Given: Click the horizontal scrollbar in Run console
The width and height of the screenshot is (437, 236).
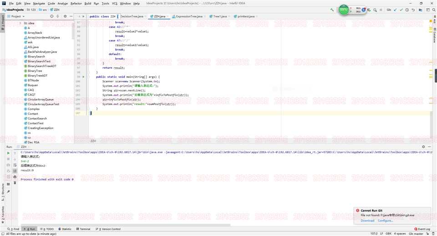Looking at the screenshot, I should coord(126,225).
